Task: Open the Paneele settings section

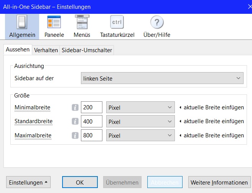Action: click(x=54, y=27)
